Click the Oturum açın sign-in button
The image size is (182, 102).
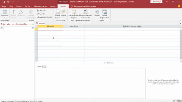tap(156, 2)
